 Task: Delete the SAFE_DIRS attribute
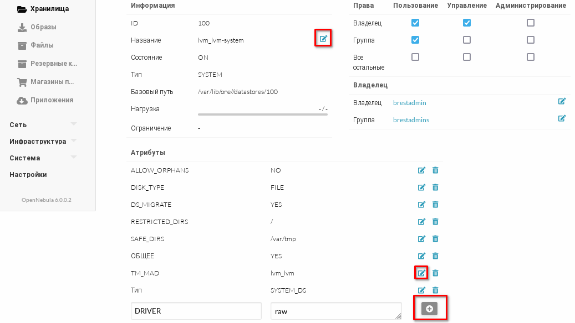coord(435,239)
